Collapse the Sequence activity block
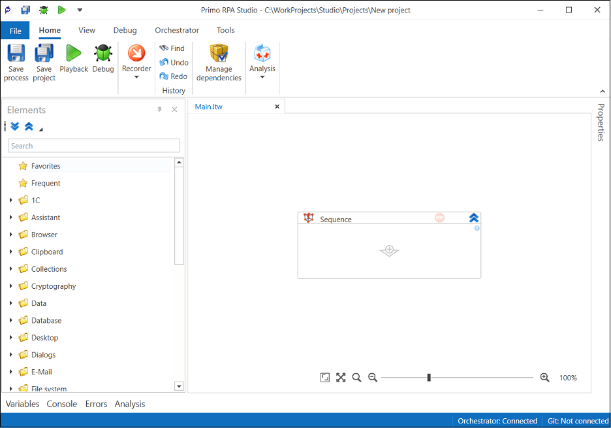Viewport: 611px width, 428px height. coord(474,218)
